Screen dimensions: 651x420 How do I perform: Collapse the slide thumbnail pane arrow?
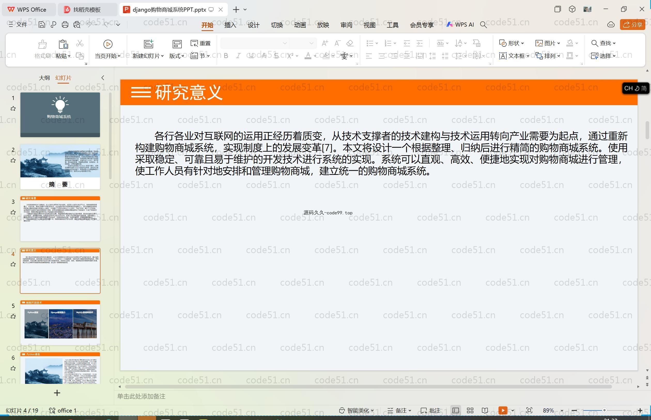tap(103, 78)
